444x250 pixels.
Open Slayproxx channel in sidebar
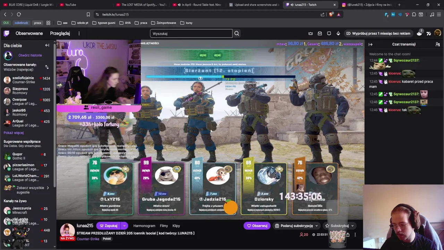pyautogui.click(x=27, y=91)
